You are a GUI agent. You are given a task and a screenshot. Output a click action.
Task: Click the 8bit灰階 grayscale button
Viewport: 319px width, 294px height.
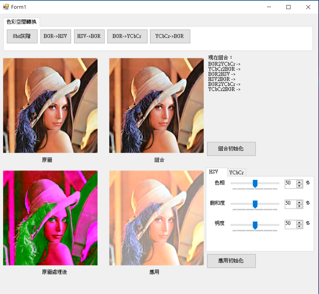[x=22, y=36]
